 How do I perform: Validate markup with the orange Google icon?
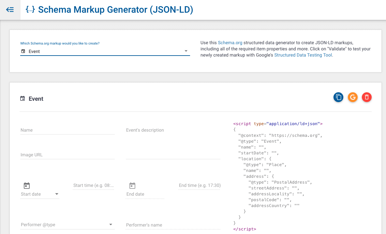pyautogui.click(x=352, y=97)
